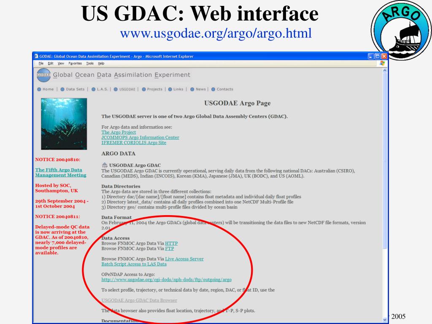Click the NOTICE 20040810 text

57,159
